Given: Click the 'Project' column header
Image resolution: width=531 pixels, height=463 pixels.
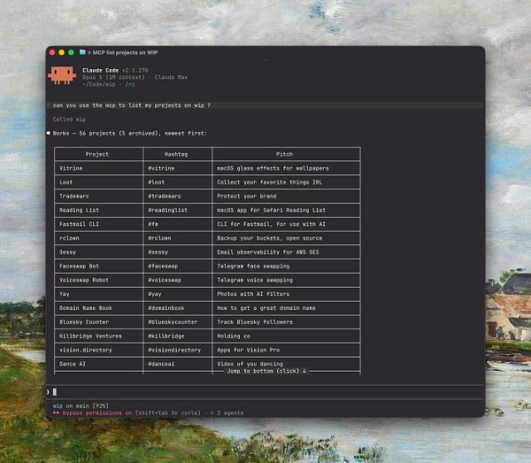Looking at the screenshot, I should [x=97, y=154].
